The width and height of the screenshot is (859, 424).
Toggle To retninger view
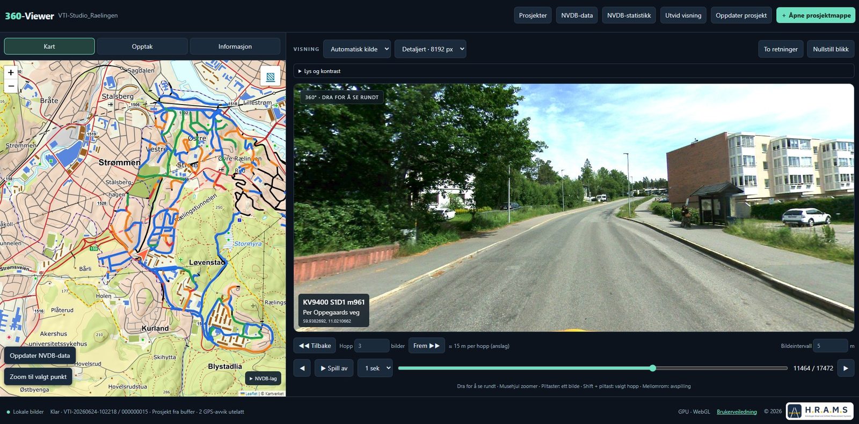coord(781,49)
